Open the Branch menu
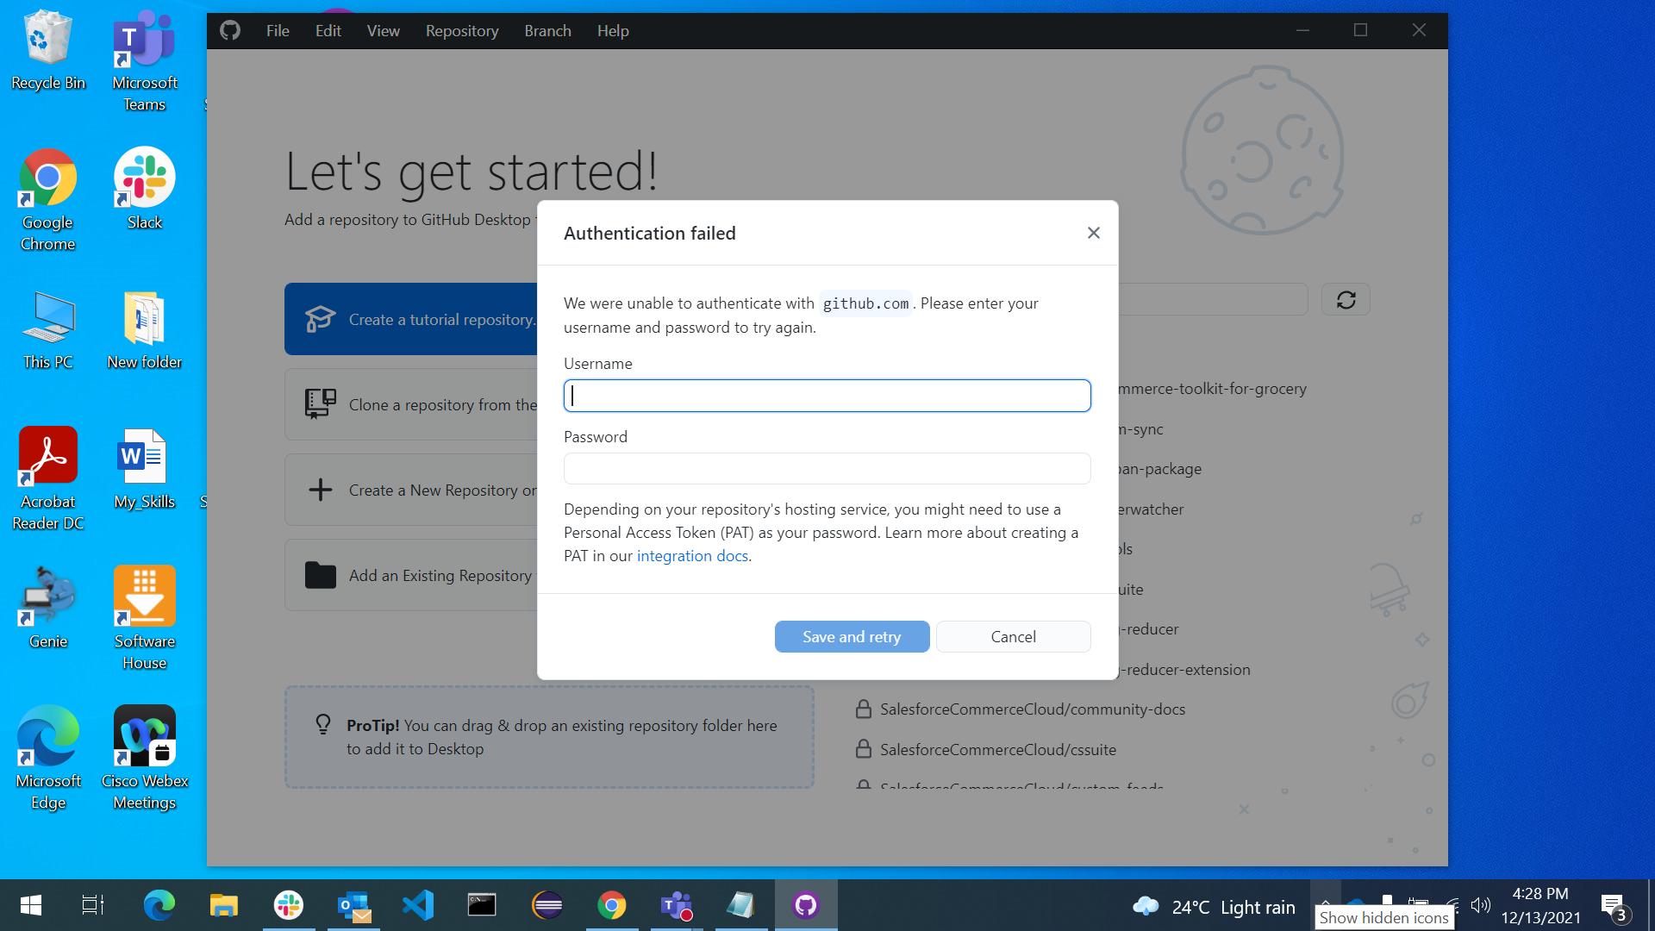Image resolution: width=1655 pixels, height=931 pixels. pyautogui.click(x=547, y=30)
